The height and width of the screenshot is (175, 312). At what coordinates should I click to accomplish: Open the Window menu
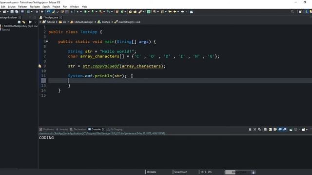75,7
